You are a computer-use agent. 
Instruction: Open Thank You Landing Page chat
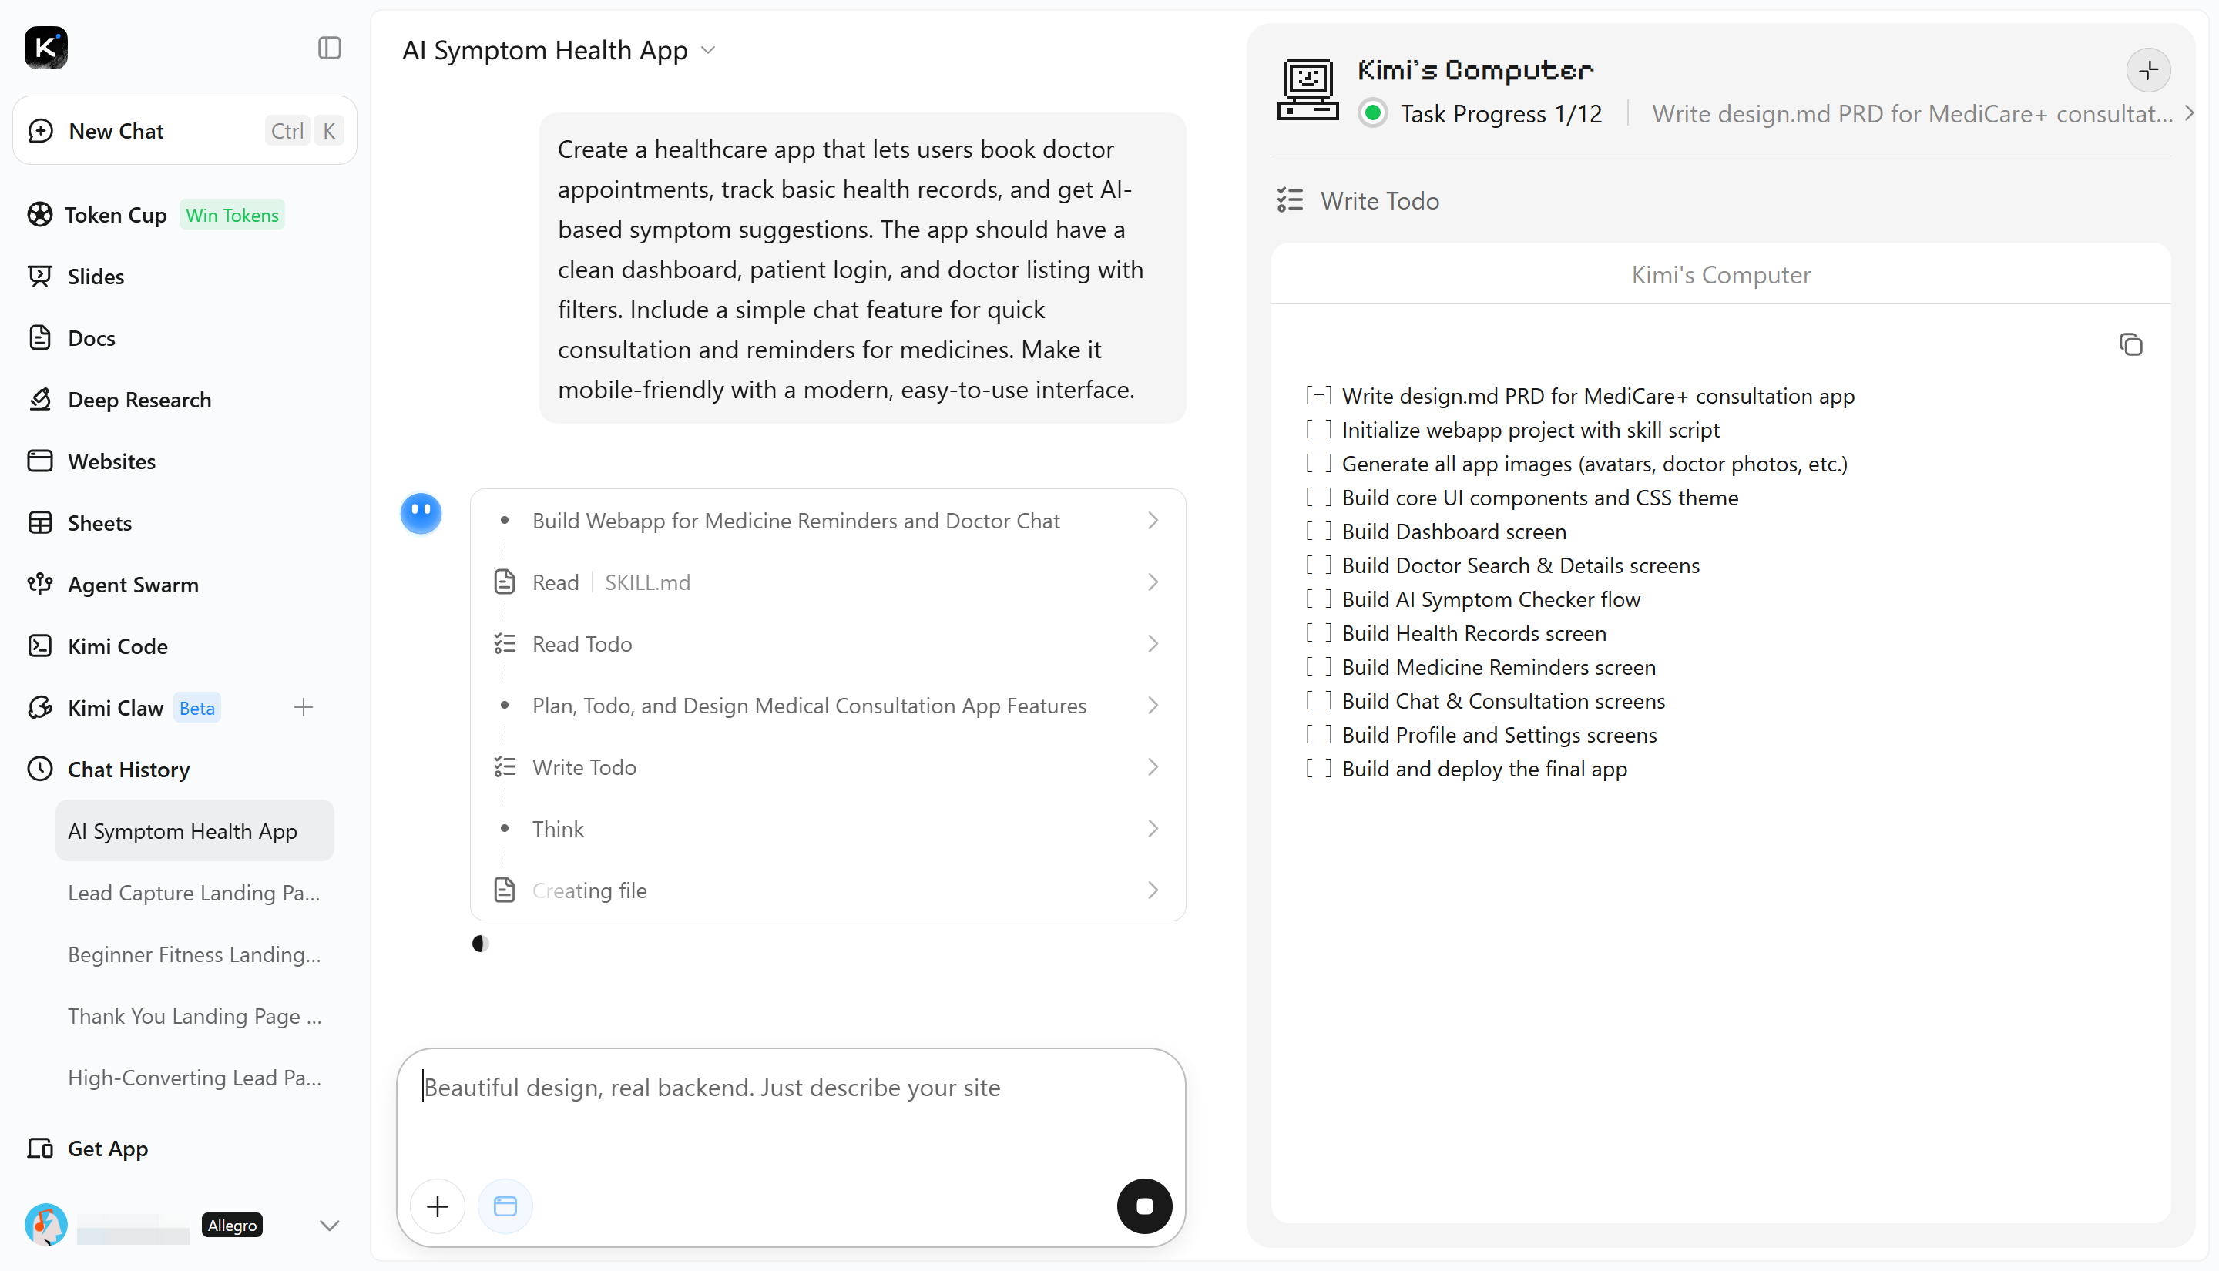194,1016
